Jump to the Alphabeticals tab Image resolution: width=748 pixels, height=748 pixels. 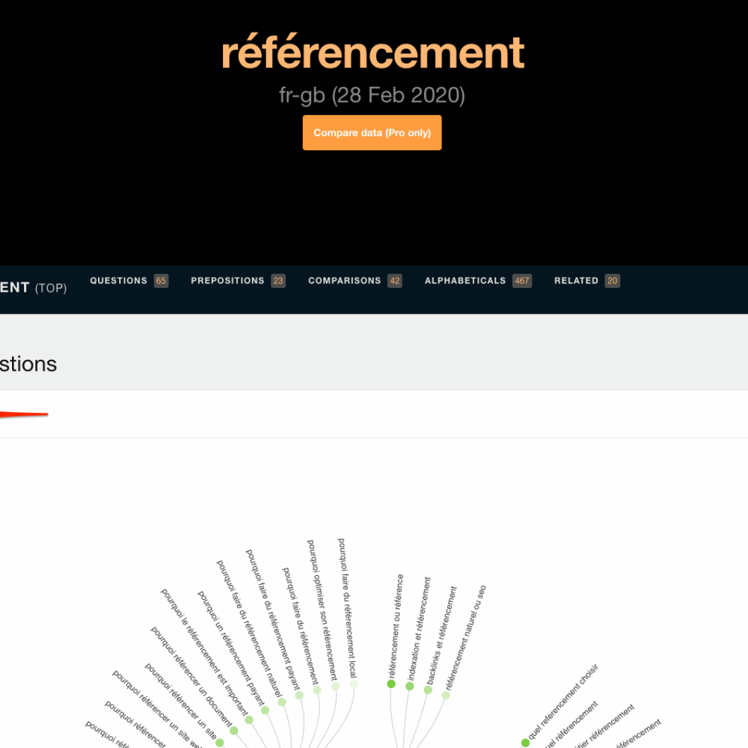point(465,281)
